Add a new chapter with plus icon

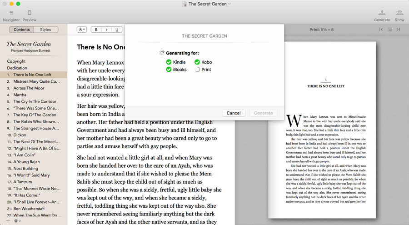coord(8,221)
